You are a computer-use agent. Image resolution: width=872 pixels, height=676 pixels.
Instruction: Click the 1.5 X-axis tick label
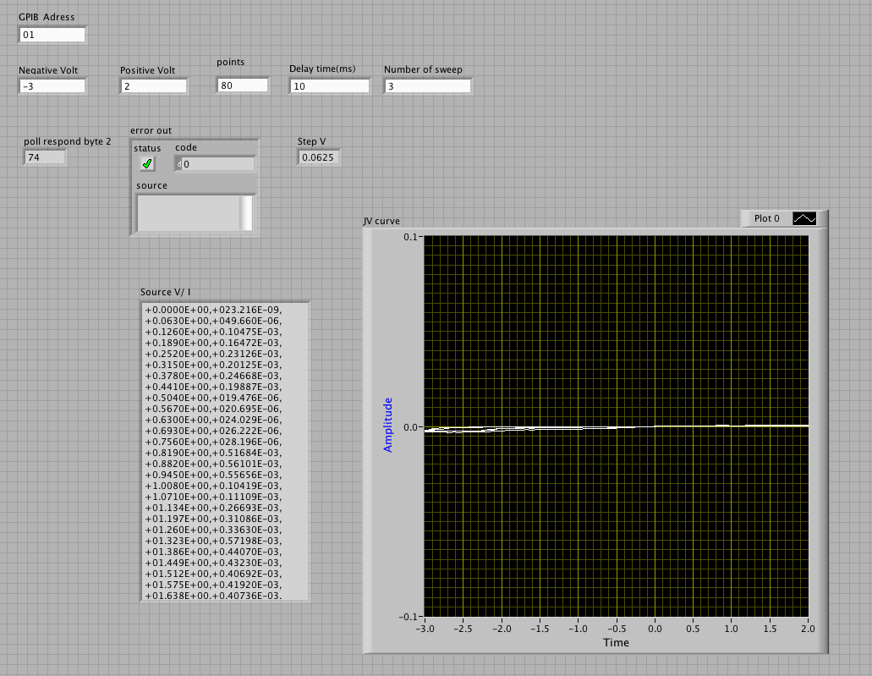click(770, 629)
